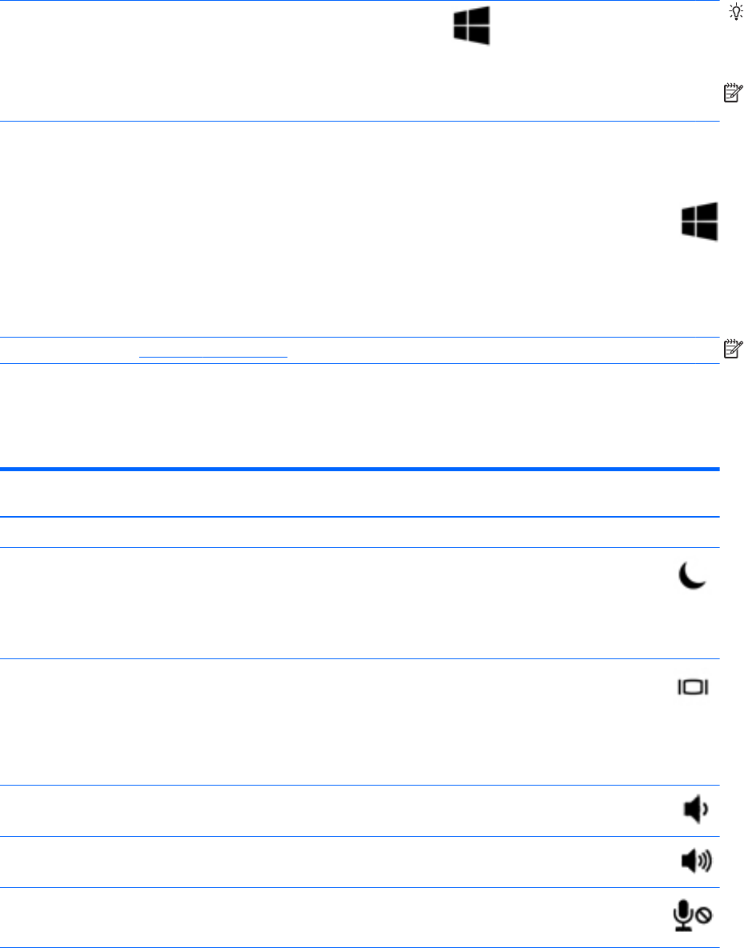The height and width of the screenshot is (948, 744).
Task: Click the divider between display and volume down
Action: pyautogui.click(x=360, y=785)
